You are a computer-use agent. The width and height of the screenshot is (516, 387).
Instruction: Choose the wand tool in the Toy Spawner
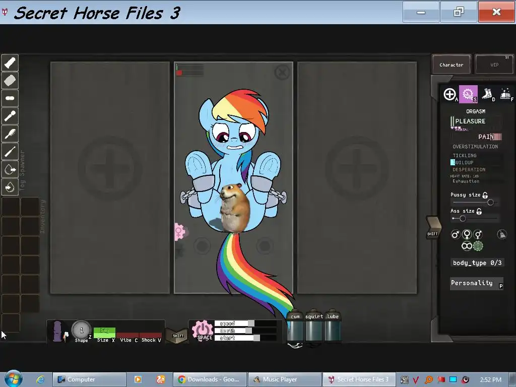(x=10, y=116)
